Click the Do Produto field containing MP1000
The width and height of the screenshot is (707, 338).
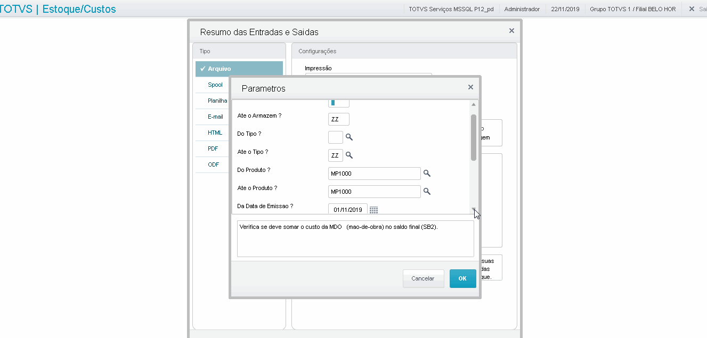click(x=375, y=174)
